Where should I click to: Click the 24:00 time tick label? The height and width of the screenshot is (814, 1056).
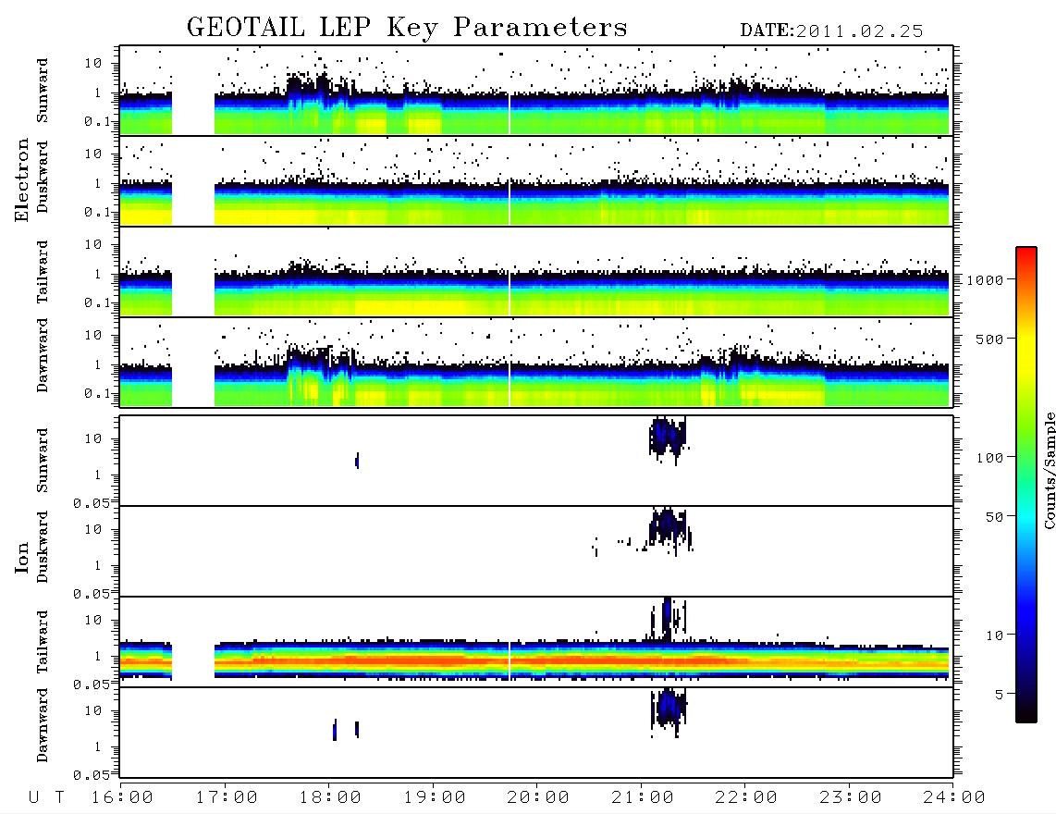pos(953,797)
